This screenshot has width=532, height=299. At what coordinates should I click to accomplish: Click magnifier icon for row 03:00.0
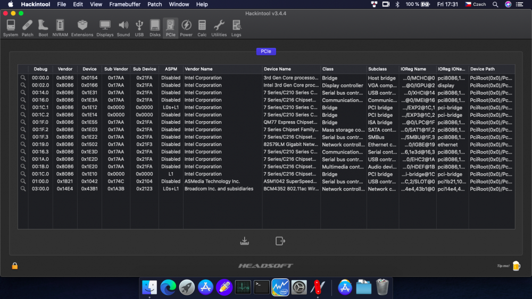point(23,189)
